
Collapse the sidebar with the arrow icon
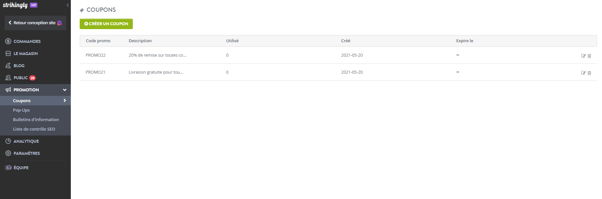pos(68,5)
